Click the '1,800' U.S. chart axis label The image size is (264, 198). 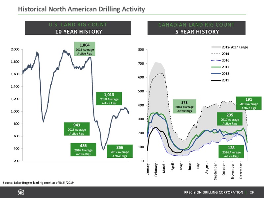coord(15,62)
